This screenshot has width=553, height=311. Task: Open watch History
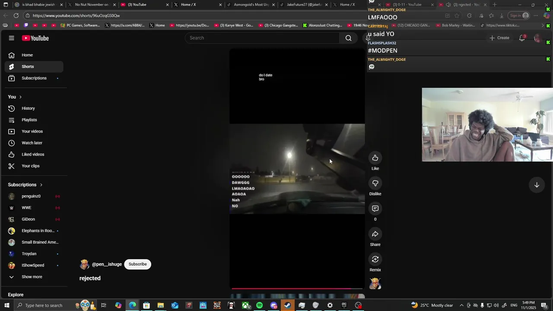point(34,108)
